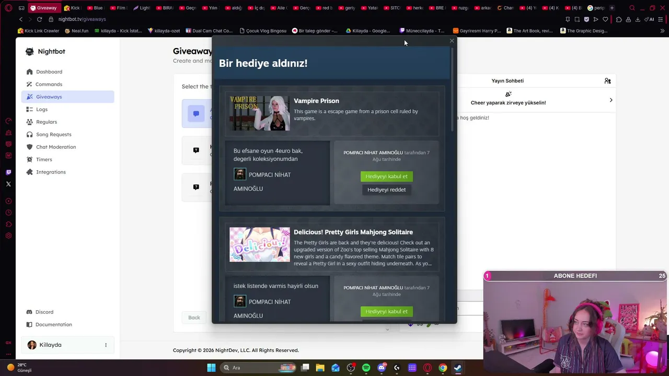Open the Dual Cam Chat bookmark
Screen dimensions: 669x376
tap(209, 31)
